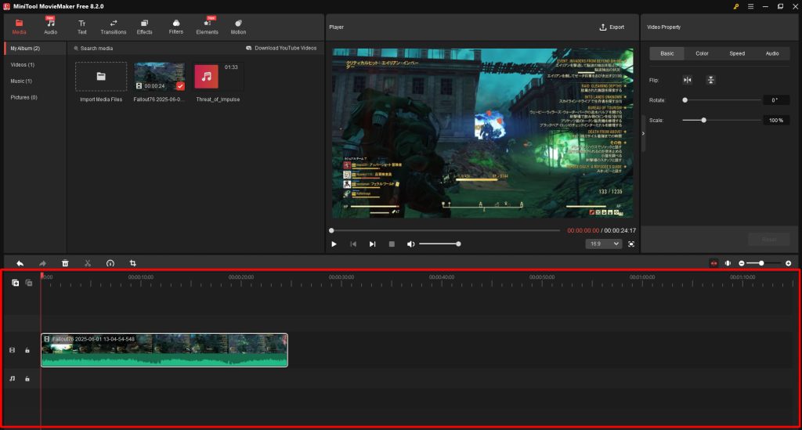Click the 00:00:30:00 ruler mark

tap(341, 277)
